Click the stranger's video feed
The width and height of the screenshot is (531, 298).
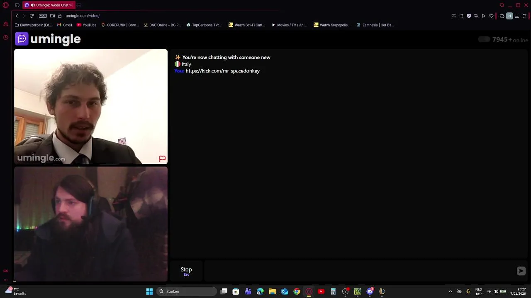coord(91,107)
